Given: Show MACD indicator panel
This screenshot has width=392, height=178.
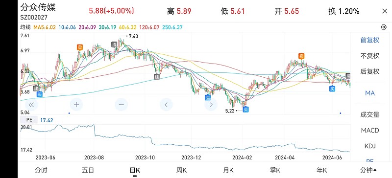Looking at the screenshot, I should click(x=370, y=130).
